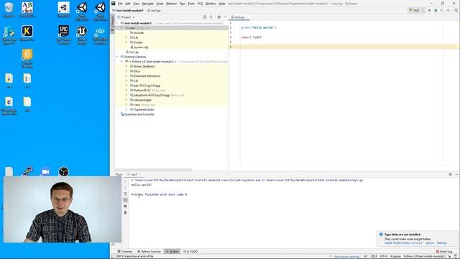This screenshot has height=259, width=460.
Task: Open the File menu in PyCharm
Action: [x=120, y=4]
